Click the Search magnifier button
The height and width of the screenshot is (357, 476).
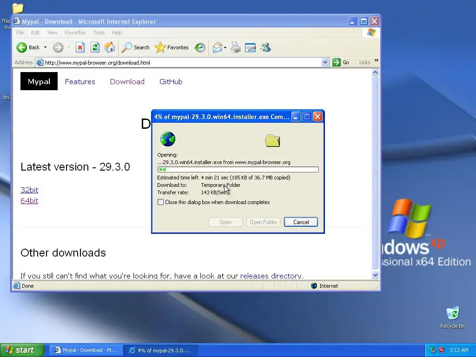(x=135, y=47)
